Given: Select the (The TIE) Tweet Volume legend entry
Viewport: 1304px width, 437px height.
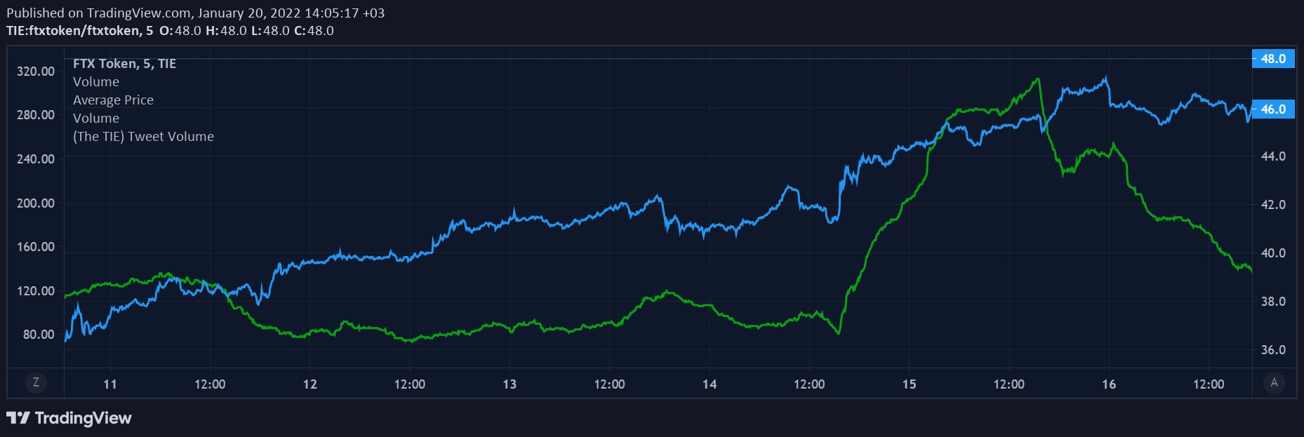Looking at the screenshot, I should [143, 137].
